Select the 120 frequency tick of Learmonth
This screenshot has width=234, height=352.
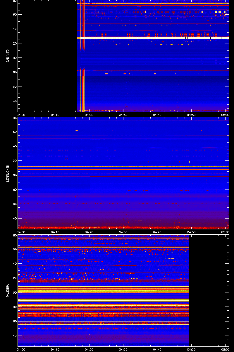click(x=14, y=161)
